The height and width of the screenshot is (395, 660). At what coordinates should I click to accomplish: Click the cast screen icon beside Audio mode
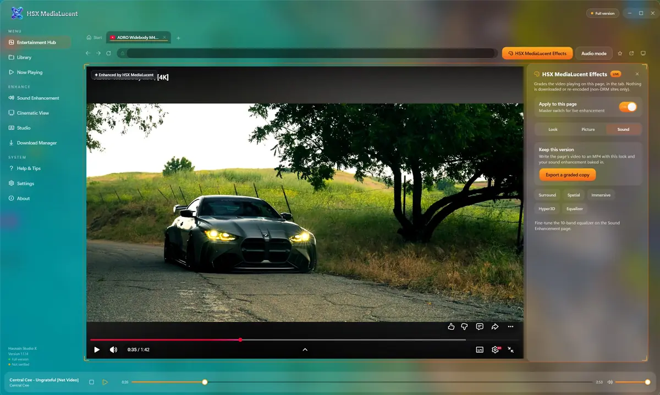[x=643, y=53]
